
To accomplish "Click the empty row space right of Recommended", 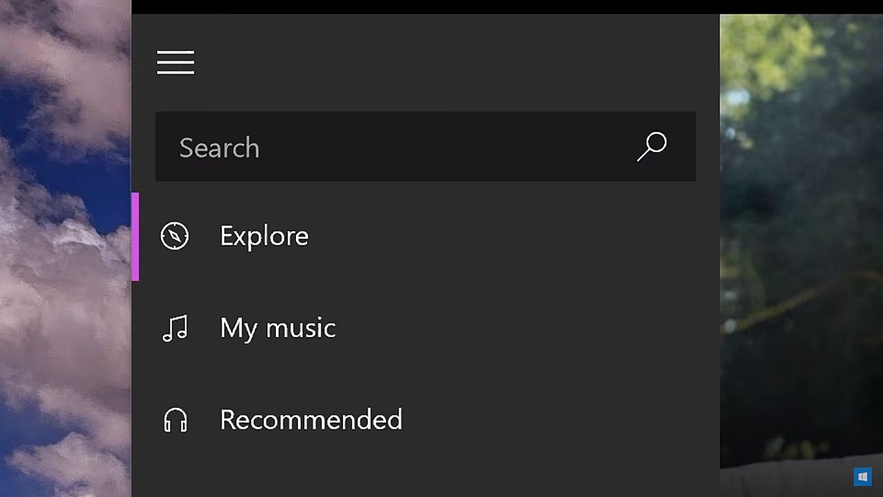I will (552, 420).
